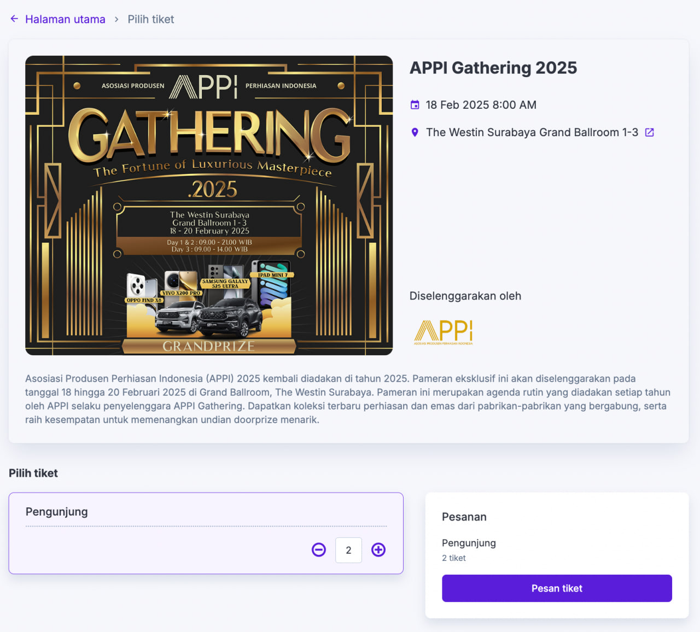Select the Pengunjung ticket card title

pyautogui.click(x=57, y=512)
